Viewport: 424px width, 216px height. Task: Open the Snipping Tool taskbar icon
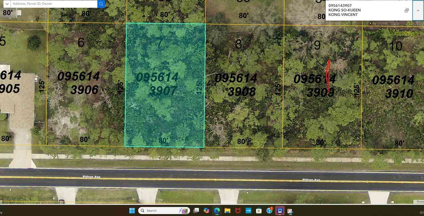[x=290, y=211]
